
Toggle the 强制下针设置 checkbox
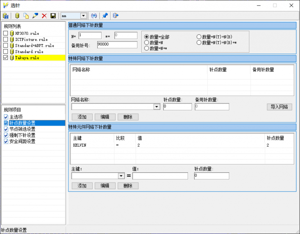pyautogui.click(x=6, y=135)
